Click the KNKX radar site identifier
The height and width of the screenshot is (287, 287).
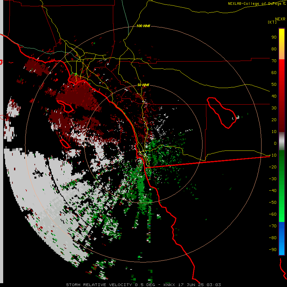[x=169, y=285]
